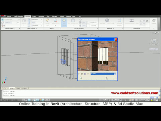Click the Render teapot icon
This screenshot has height=121, width=161.
[x=154, y=21]
